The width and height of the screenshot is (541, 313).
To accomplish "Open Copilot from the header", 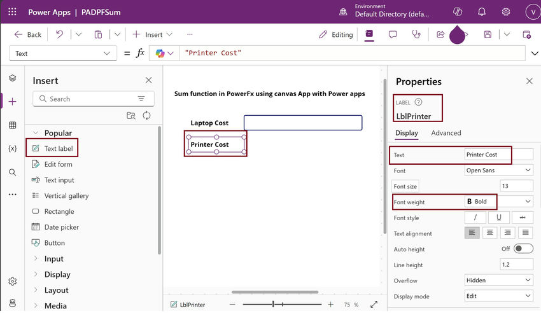I will pos(458,11).
